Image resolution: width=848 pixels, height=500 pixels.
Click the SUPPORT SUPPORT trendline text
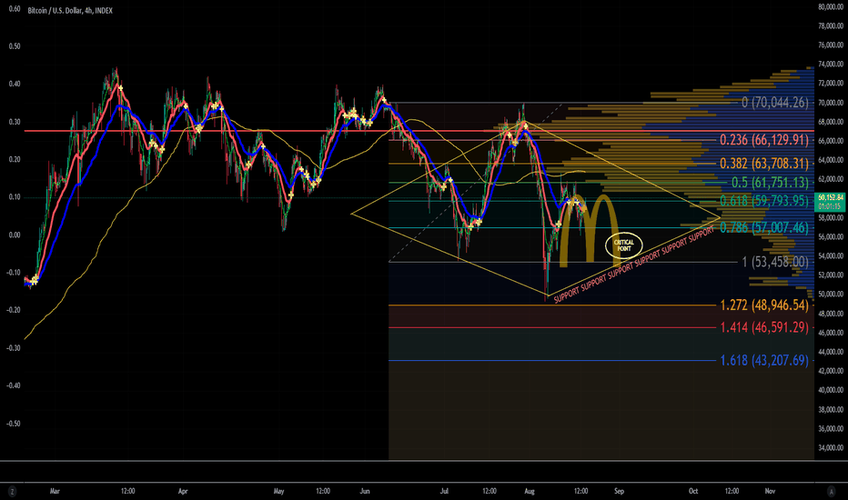[634, 265]
